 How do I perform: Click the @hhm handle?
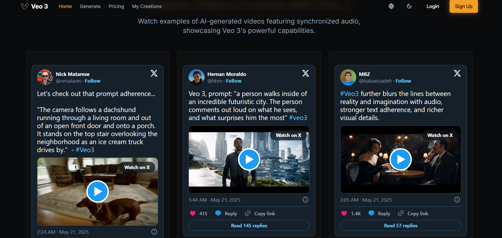[215, 81]
